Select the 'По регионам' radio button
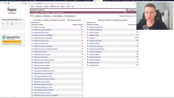174x98 pixels. 41,12
